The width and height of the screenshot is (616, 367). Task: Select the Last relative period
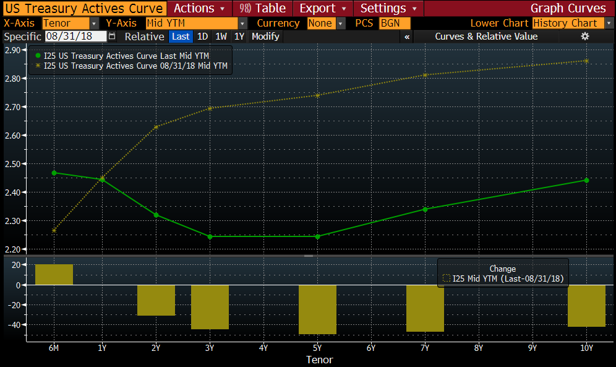[181, 37]
